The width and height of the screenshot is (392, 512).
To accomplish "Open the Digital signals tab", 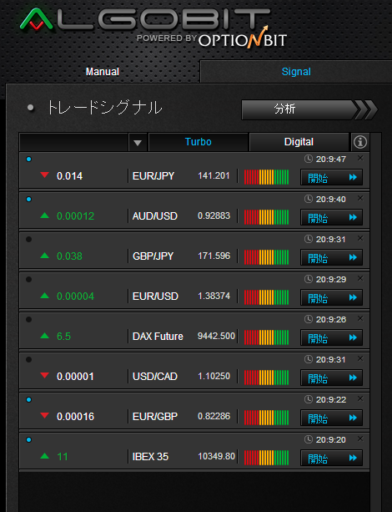I will click(x=299, y=142).
